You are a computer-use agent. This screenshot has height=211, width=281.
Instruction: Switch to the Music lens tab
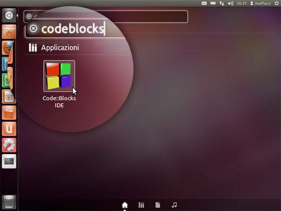[x=174, y=205]
